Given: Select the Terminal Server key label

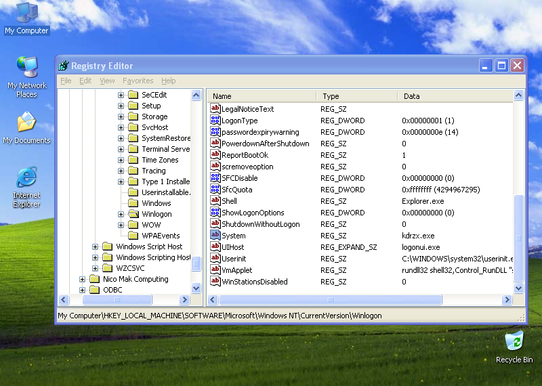Looking at the screenshot, I should point(166,149).
